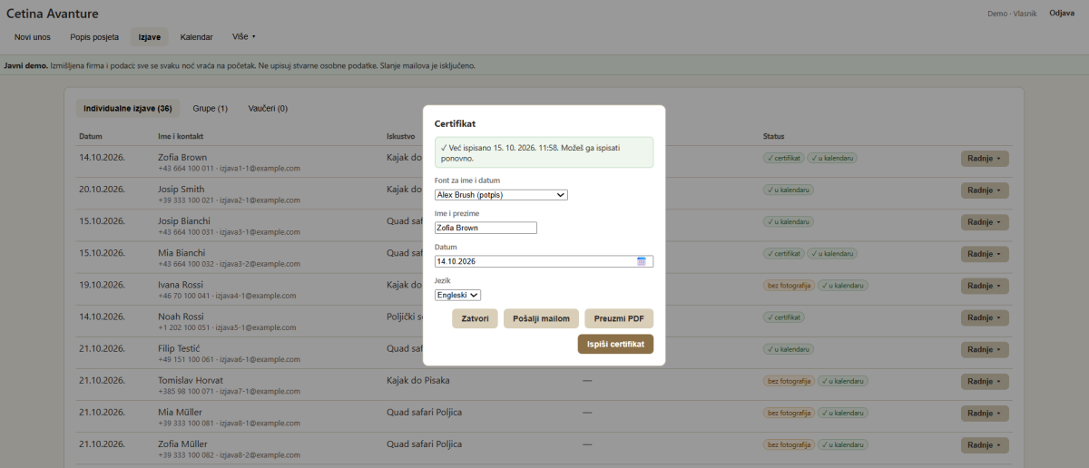Click Pošalji mailom button
The width and height of the screenshot is (1089, 468).
click(x=541, y=318)
